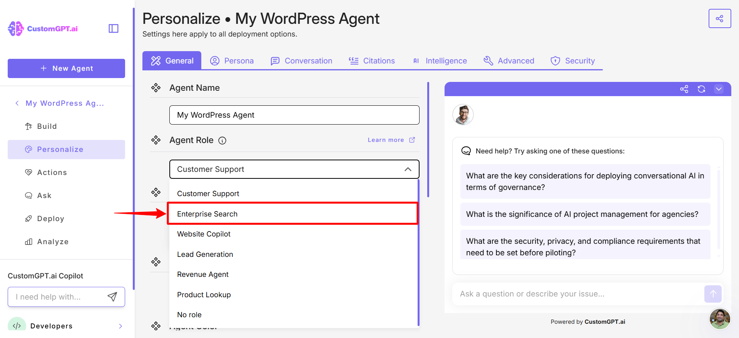Screen dimensions: 739x338
Task: Switch to the Citations tab
Action: pyautogui.click(x=372, y=61)
